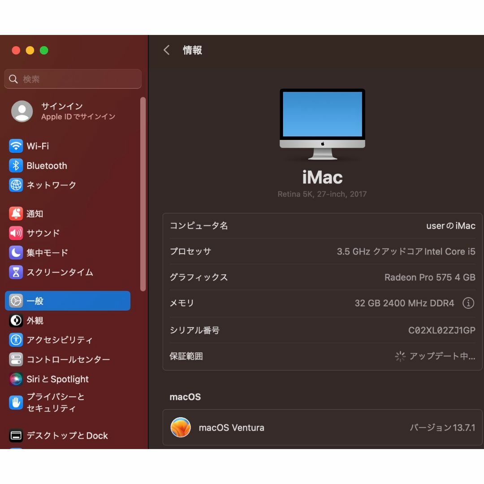Select the Bluetooth label in sidebar

click(x=47, y=166)
